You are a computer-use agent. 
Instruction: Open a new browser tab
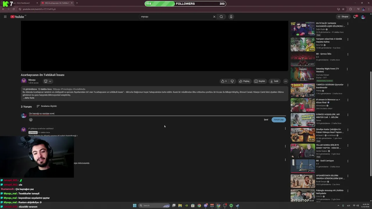point(77,3)
